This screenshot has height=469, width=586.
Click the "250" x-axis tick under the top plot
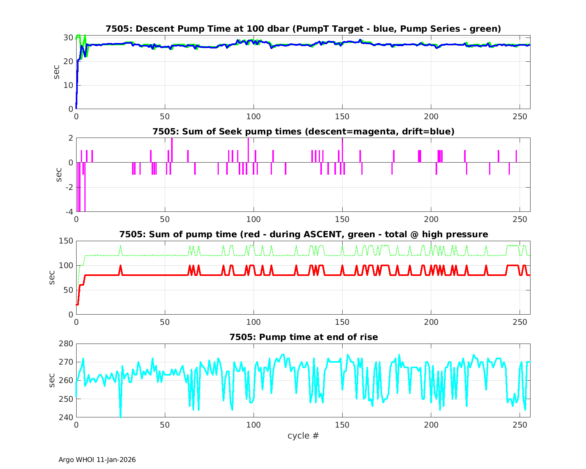coord(520,117)
